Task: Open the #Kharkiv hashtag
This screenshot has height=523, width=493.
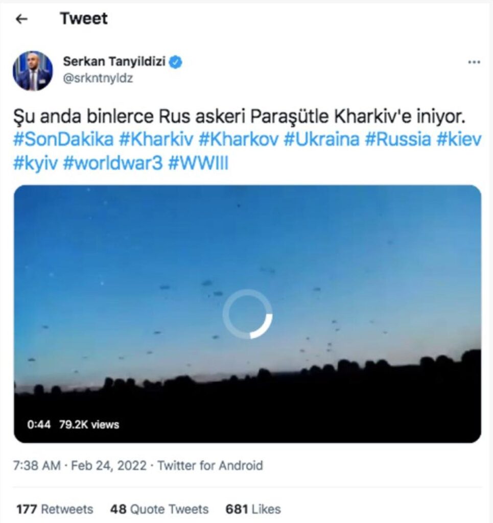Action: point(156,139)
